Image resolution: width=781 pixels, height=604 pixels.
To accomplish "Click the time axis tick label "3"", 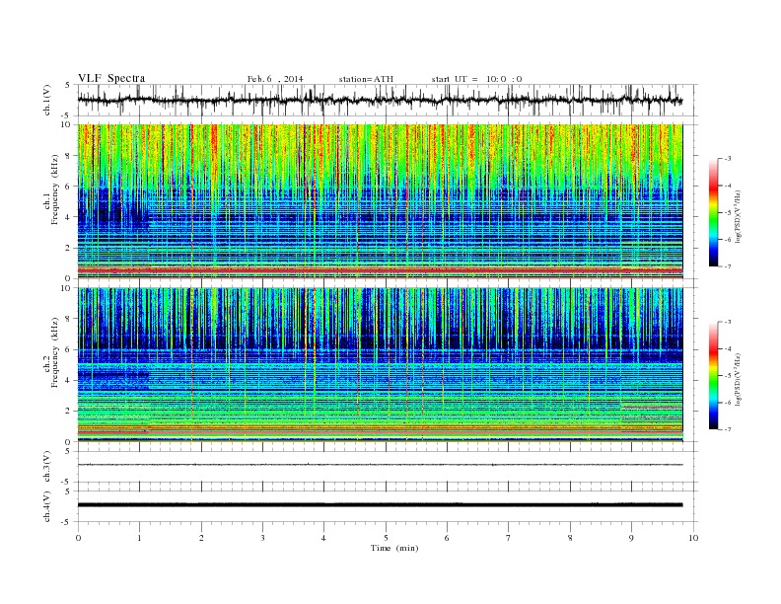I will pos(262,538).
